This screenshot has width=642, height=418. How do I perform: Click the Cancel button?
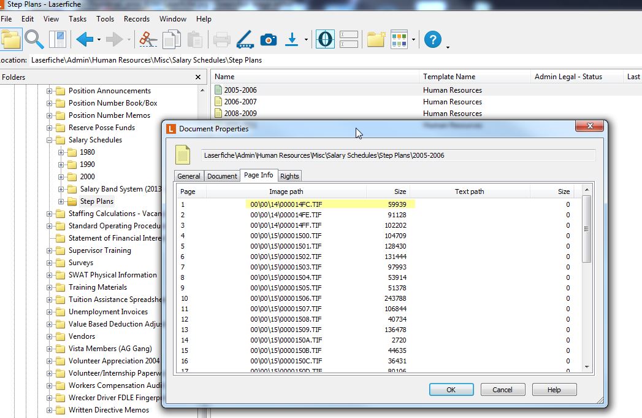(x=502, y=390)
